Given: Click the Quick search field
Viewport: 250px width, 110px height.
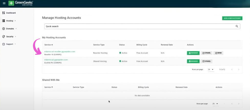Looking at the screenshot, I should 142,26.
